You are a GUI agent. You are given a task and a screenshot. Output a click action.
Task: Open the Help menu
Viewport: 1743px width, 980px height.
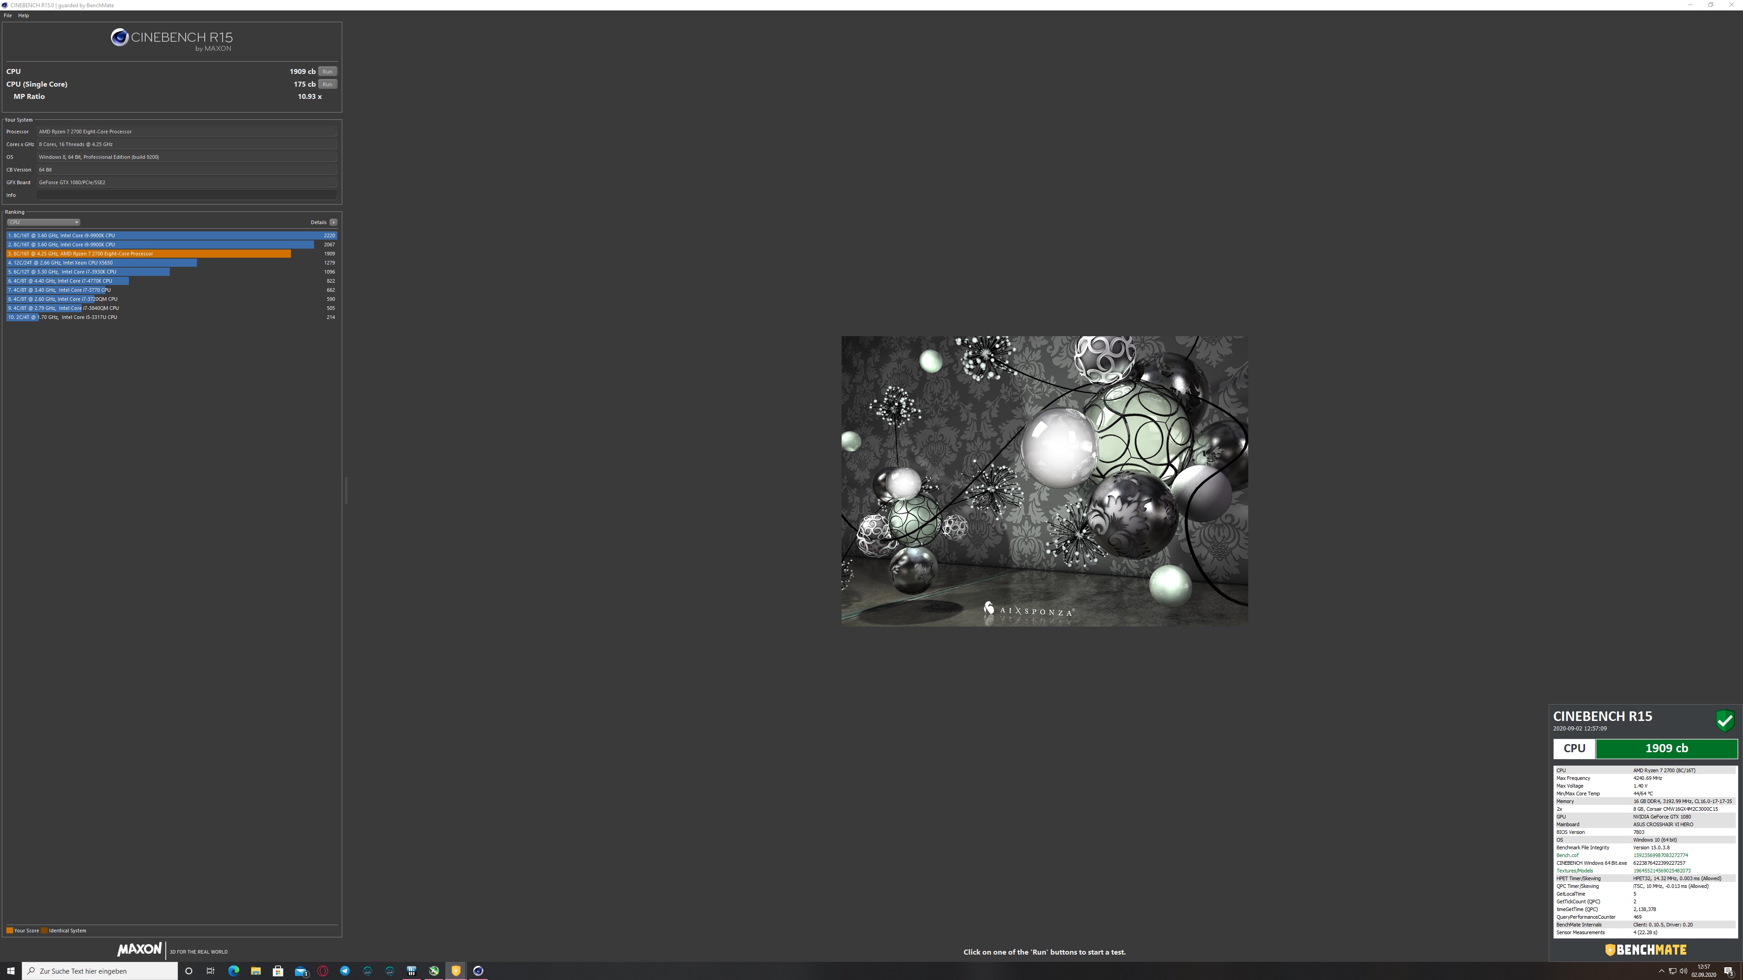click(24, 15)
